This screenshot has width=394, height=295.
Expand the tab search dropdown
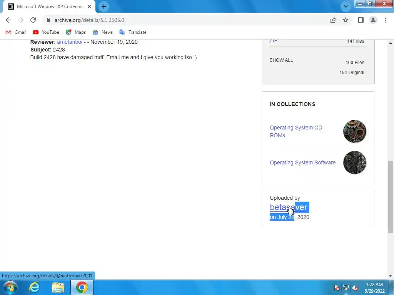[346, 7]
